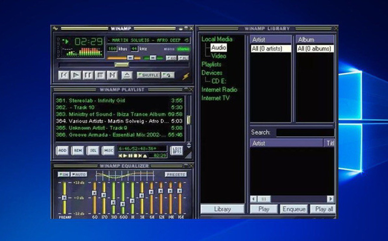Open the equalizer Presets menu
Viewport: 388px width, 241px height.
[175, 175]
